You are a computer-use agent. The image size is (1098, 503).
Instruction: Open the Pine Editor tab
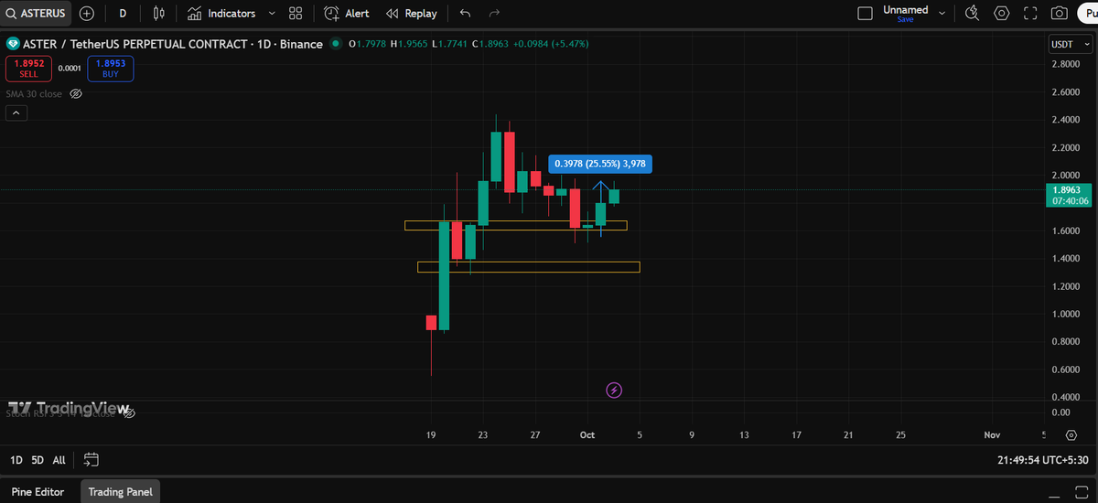[x=38, y=492]
